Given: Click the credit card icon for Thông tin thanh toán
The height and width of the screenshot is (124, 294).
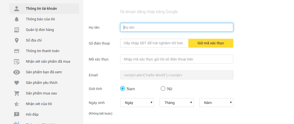Looking at the screenshot, I should pos(17,51).
